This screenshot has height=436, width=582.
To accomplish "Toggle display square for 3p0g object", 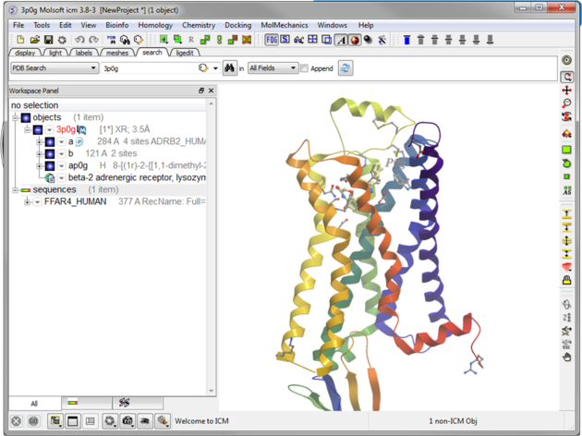I will [38, 130].
